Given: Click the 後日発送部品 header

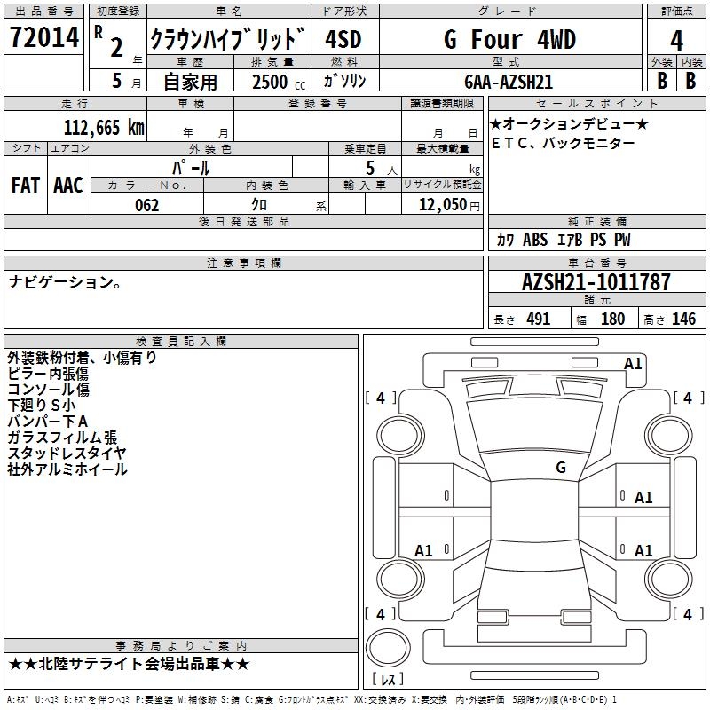Looking at the screenshot, I should point(244,221).
